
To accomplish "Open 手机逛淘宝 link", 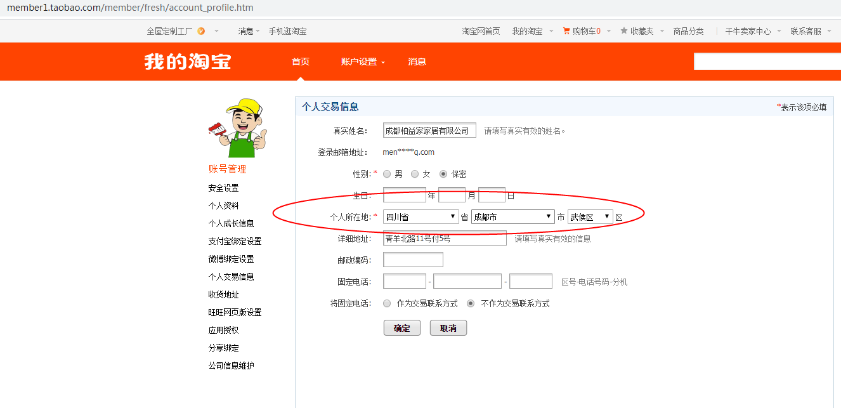I will [x=287, y=31].
